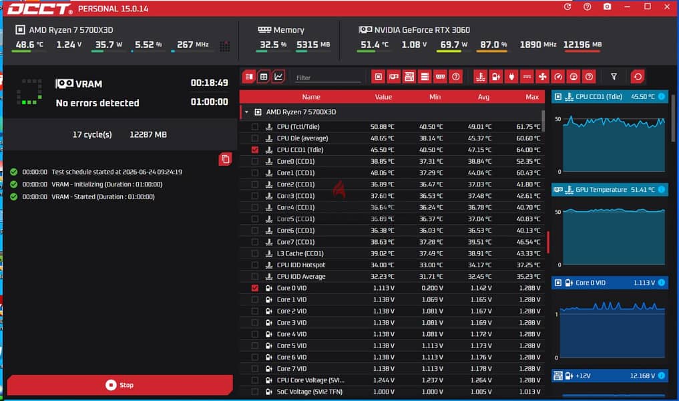
Task: Filter sensors by CPU hardware icon
Action: click(378, 77)
